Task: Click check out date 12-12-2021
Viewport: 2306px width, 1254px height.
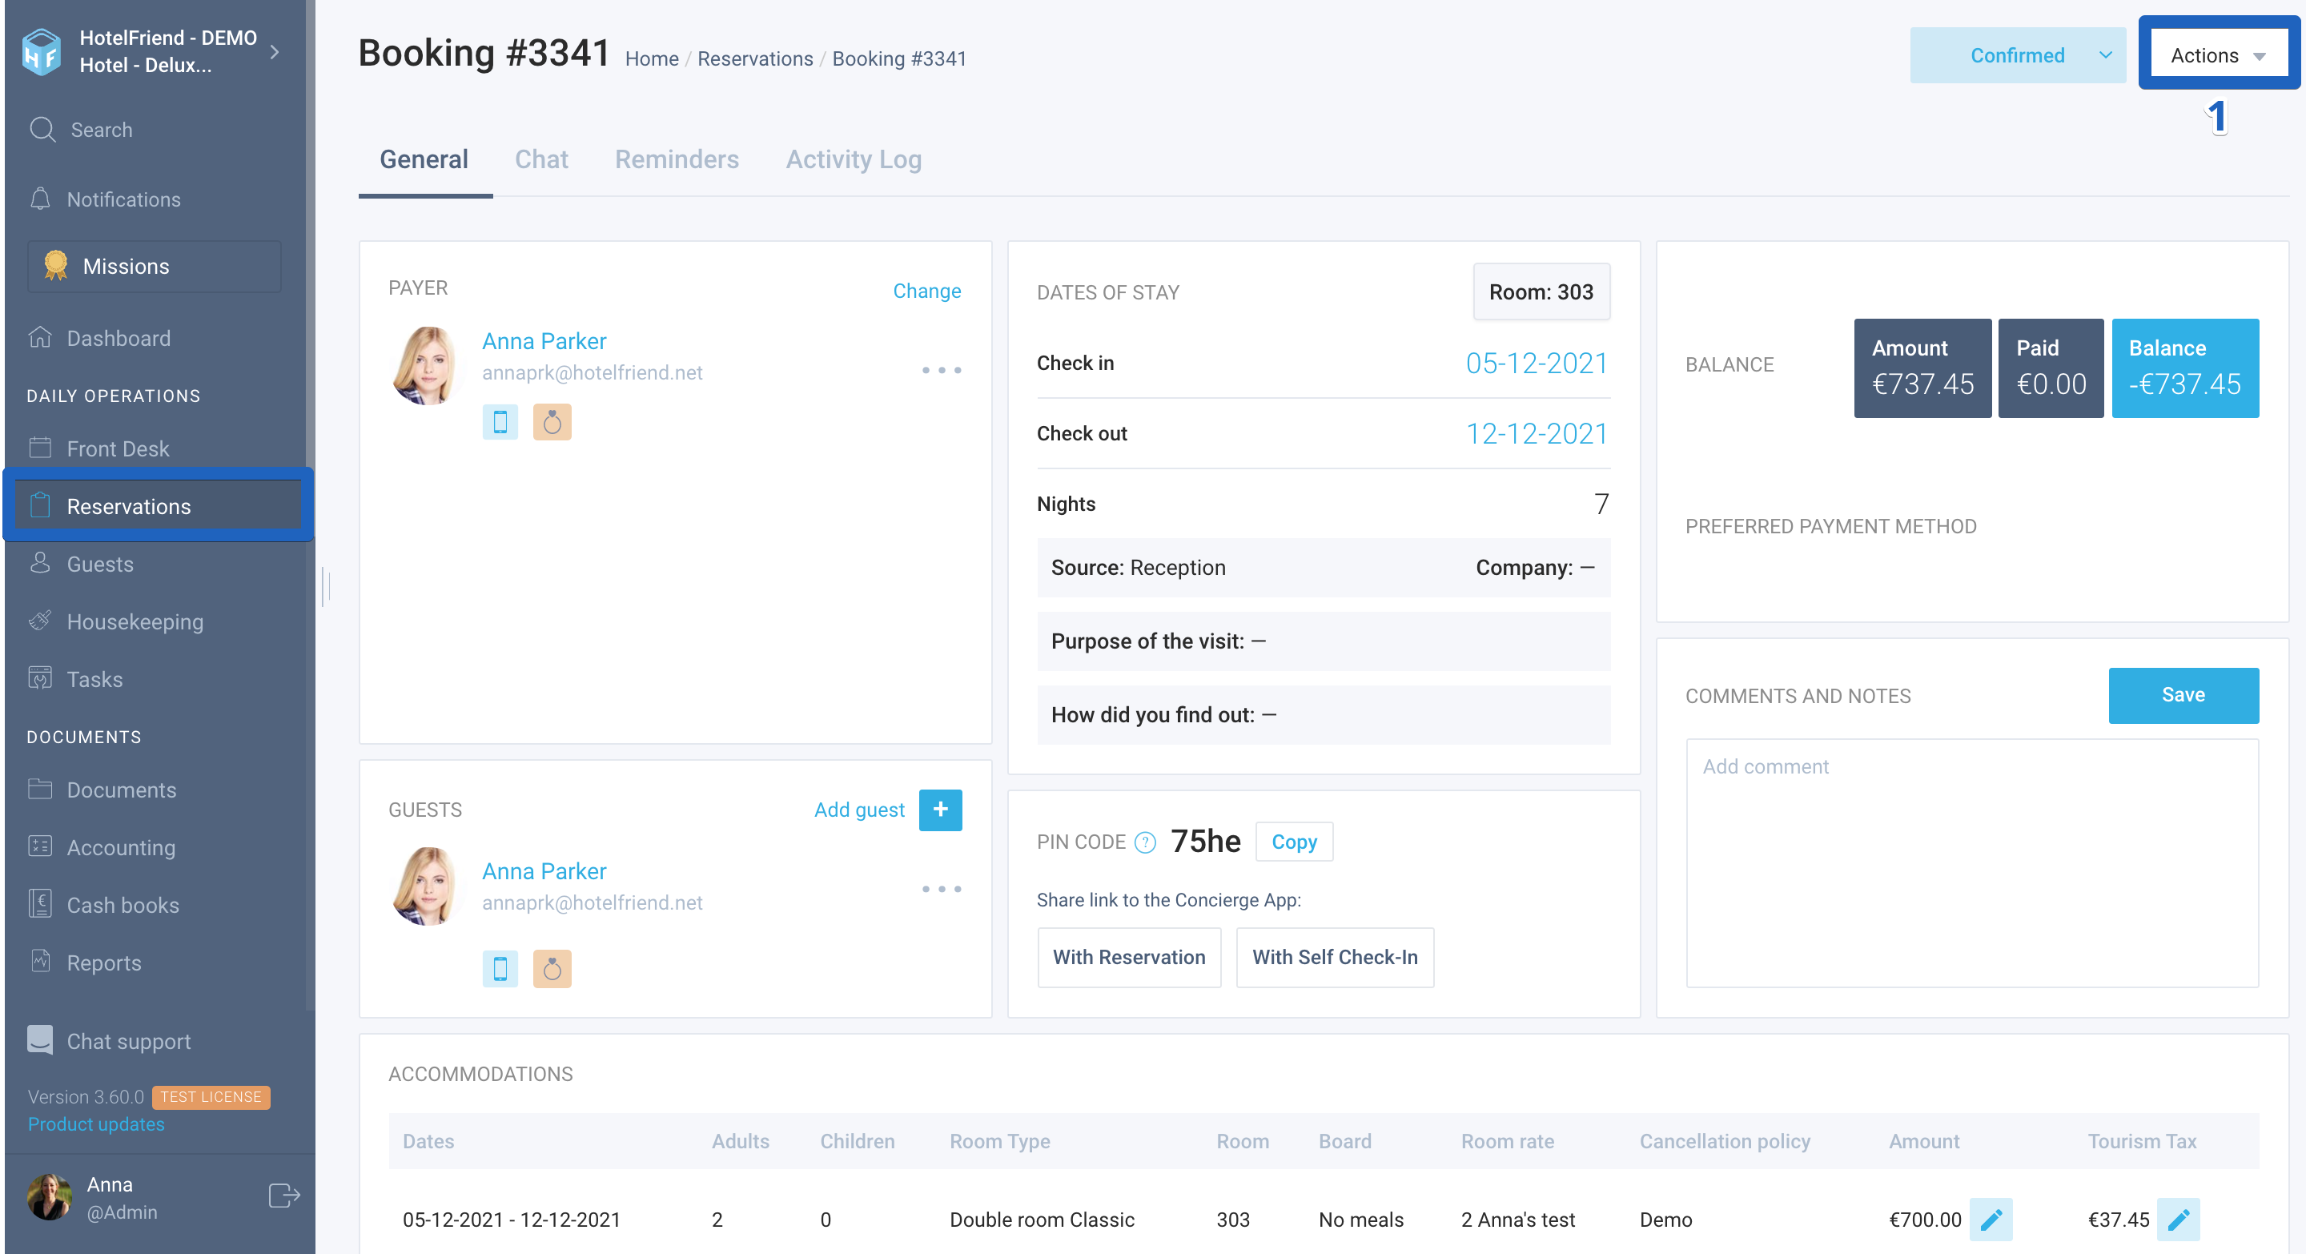Action: [1537, 433]
